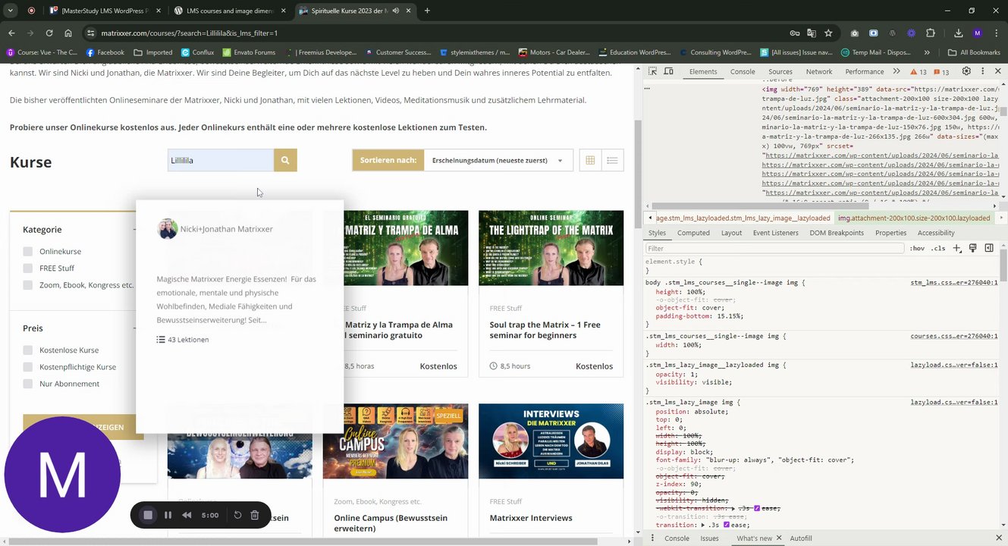The width and height of the screenshot is (1008, 546).
Task: Switch courses to grid view
Action: (x=590, y=161)
